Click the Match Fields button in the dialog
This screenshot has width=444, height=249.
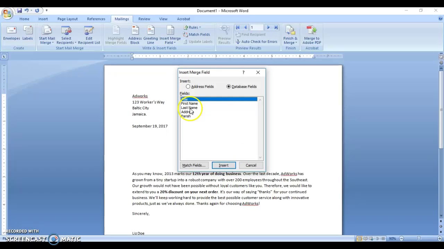[x=194, y=165]
